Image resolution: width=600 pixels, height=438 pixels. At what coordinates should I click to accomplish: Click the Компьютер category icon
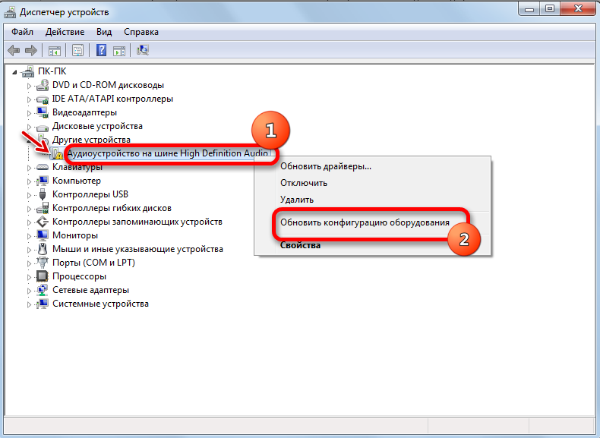(x=42, y=181)
